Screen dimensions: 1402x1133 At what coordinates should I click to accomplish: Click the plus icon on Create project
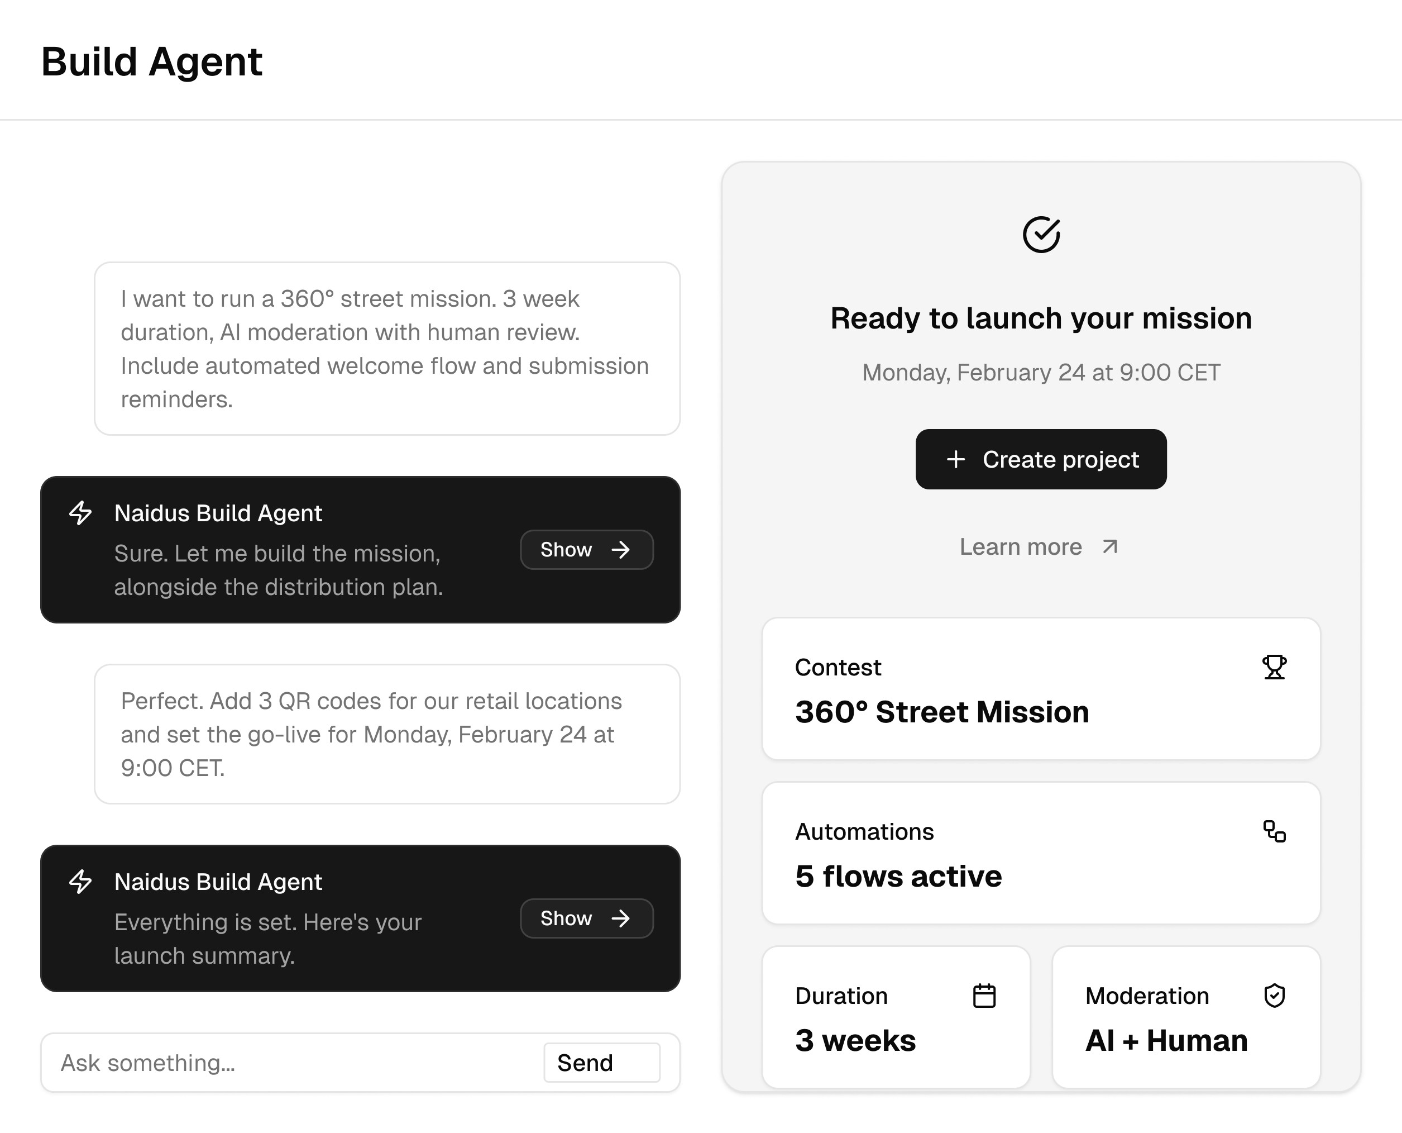(955, 459)
